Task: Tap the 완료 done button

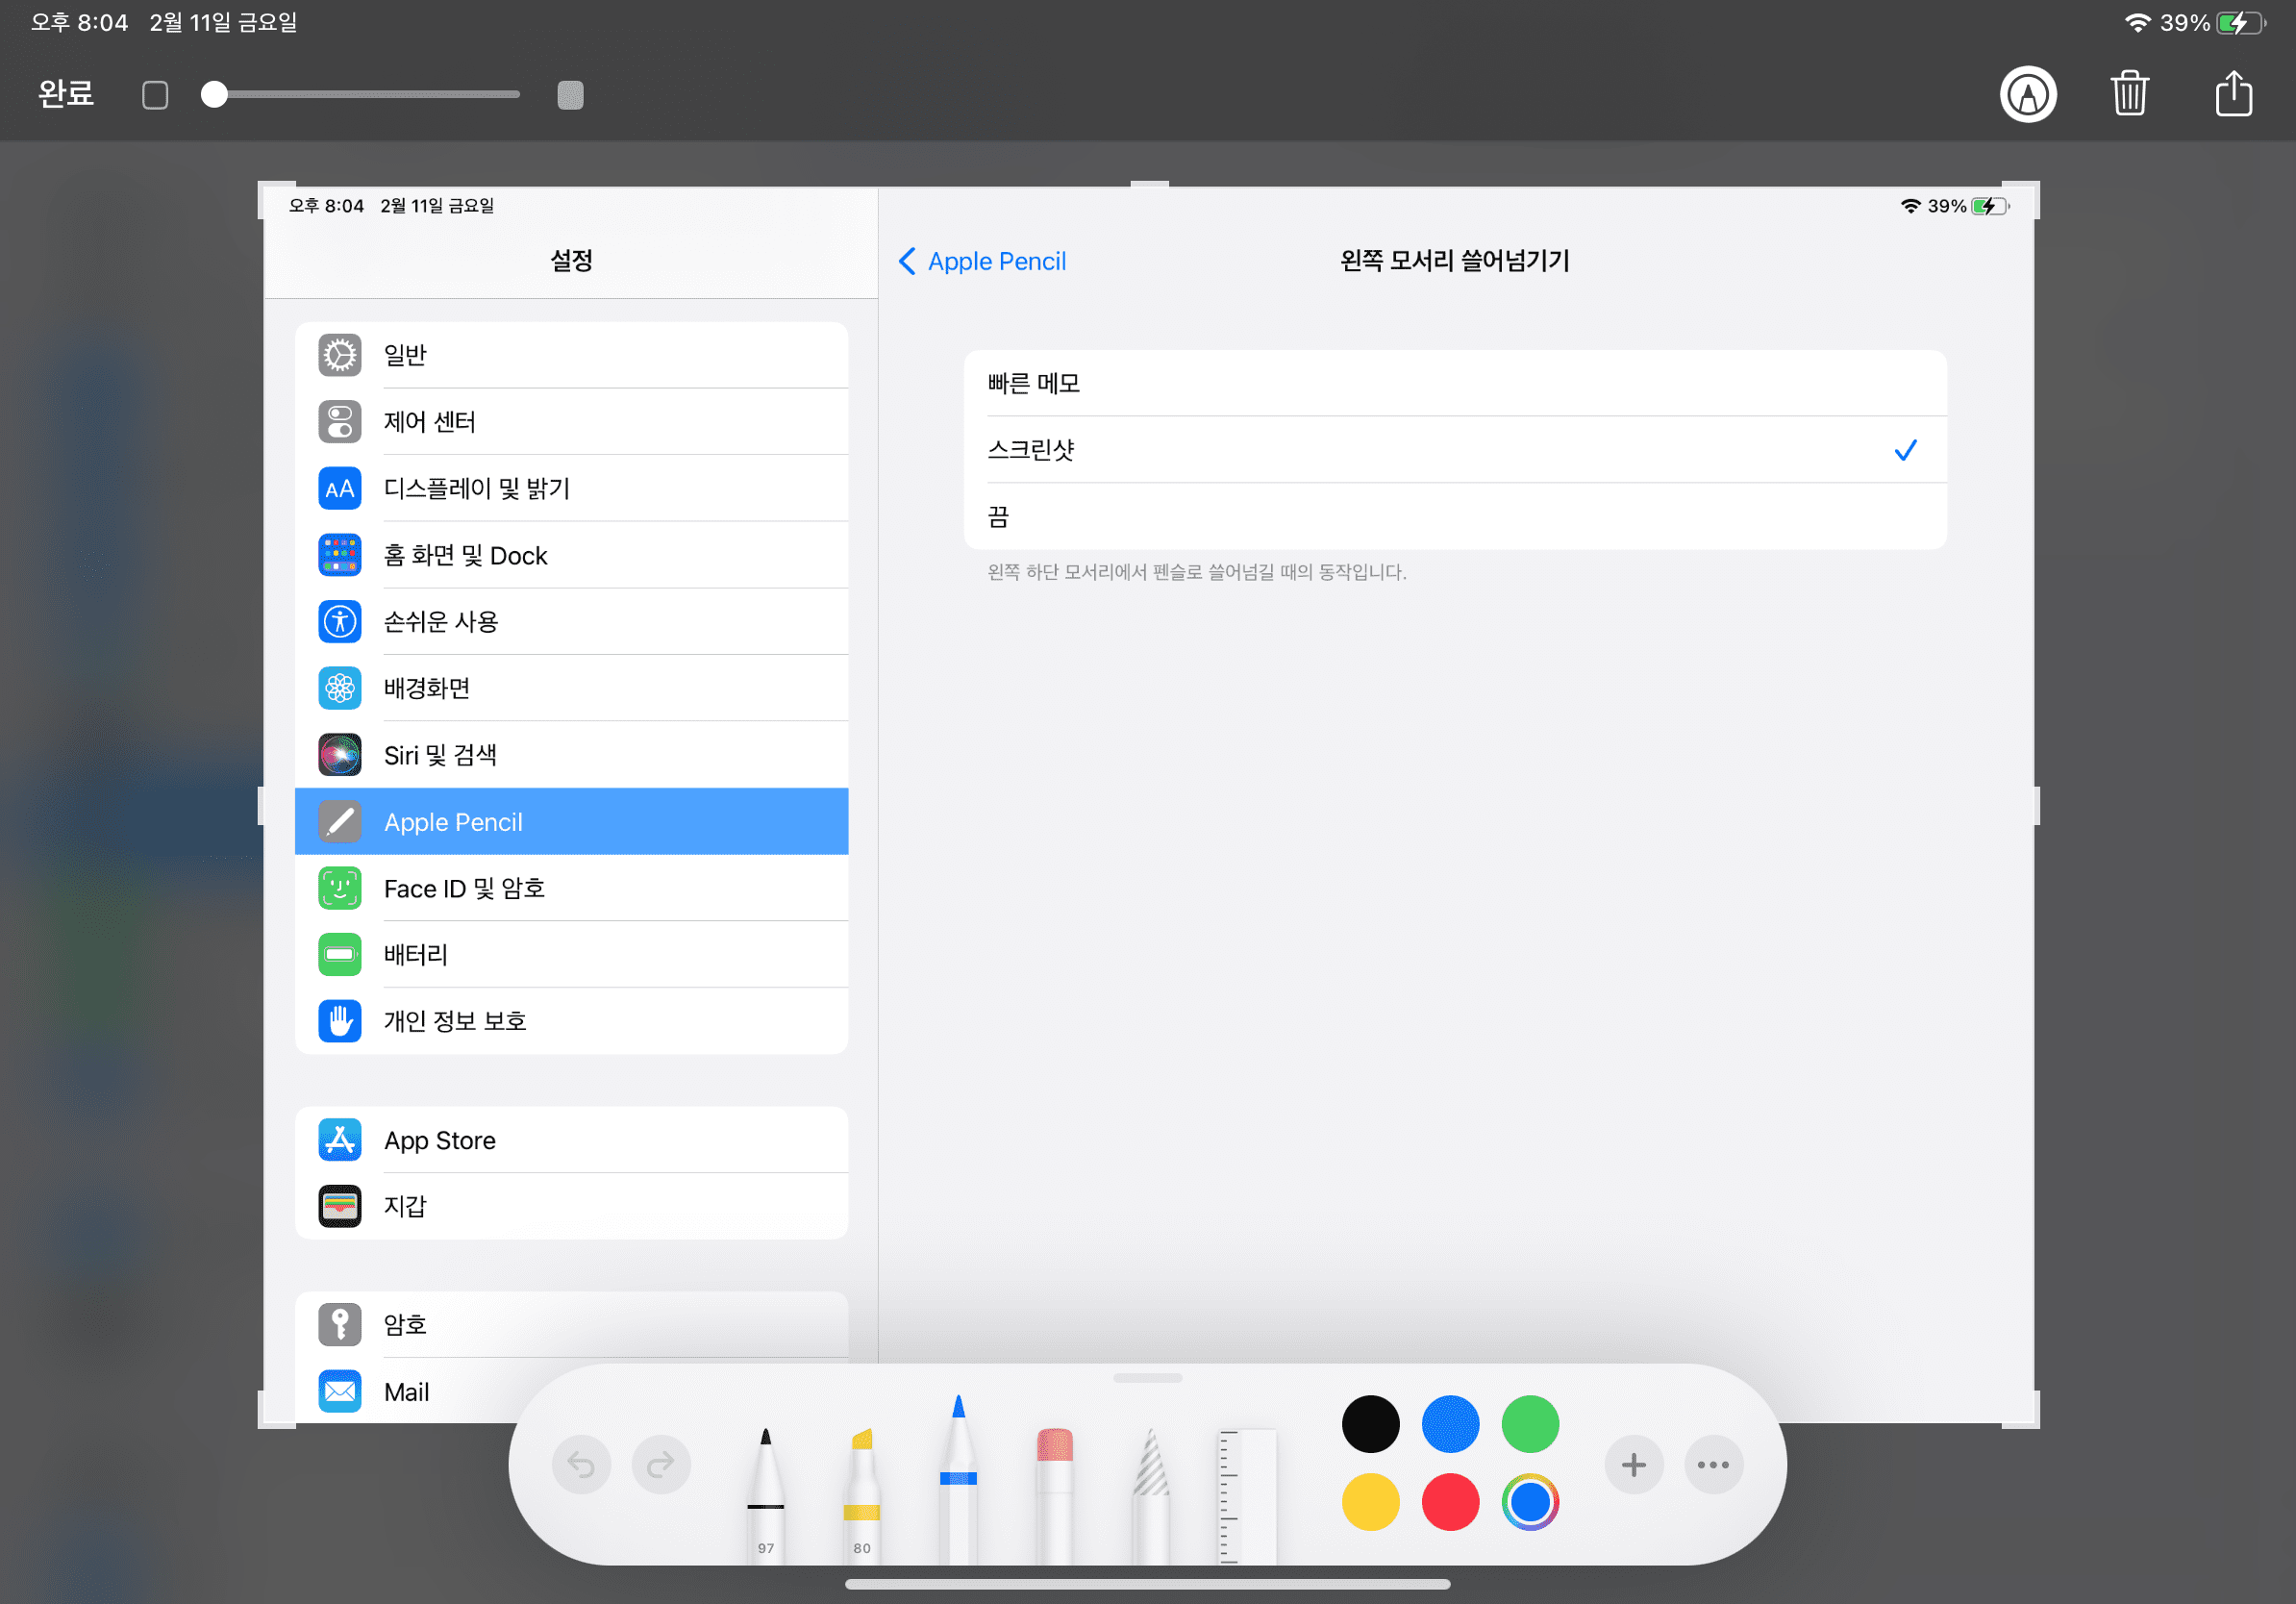Action: [66, 94]
